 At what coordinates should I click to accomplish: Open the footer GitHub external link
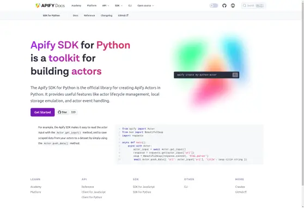click(241, 192)
